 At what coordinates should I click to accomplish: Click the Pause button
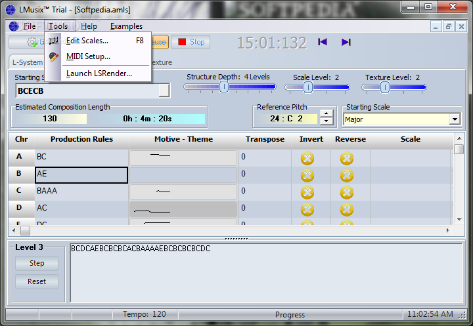159,42
